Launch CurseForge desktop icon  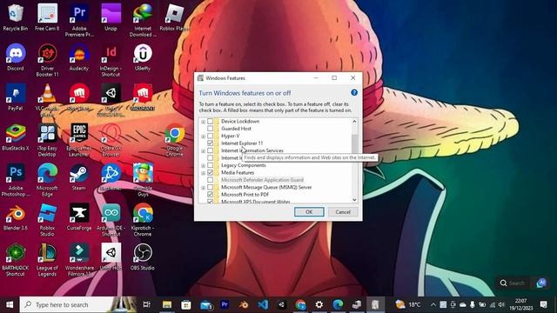point(79,217)
